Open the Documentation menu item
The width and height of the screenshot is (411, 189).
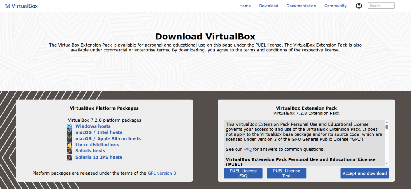[x=301, y=6]
